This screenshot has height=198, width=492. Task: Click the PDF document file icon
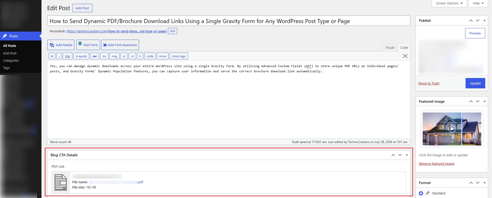coord(61,182)
